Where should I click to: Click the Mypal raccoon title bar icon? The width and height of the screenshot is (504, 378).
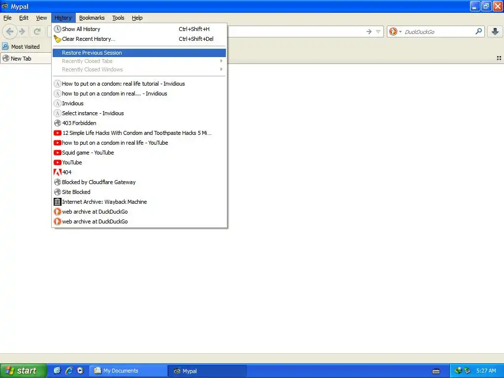point(5,6)
